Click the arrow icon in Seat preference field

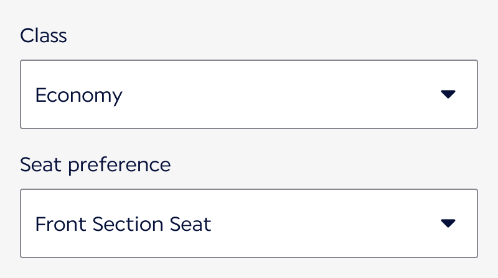448,223
